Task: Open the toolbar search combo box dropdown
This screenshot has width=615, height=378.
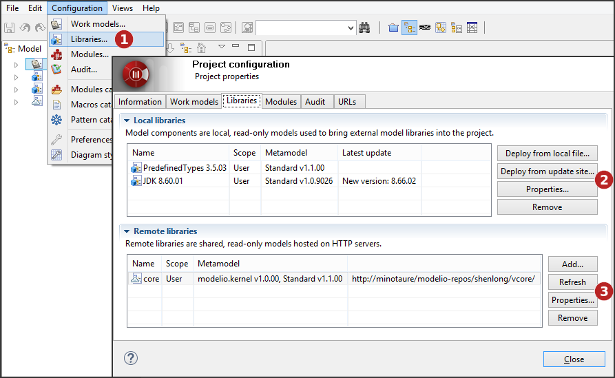Action: (351, 28)
